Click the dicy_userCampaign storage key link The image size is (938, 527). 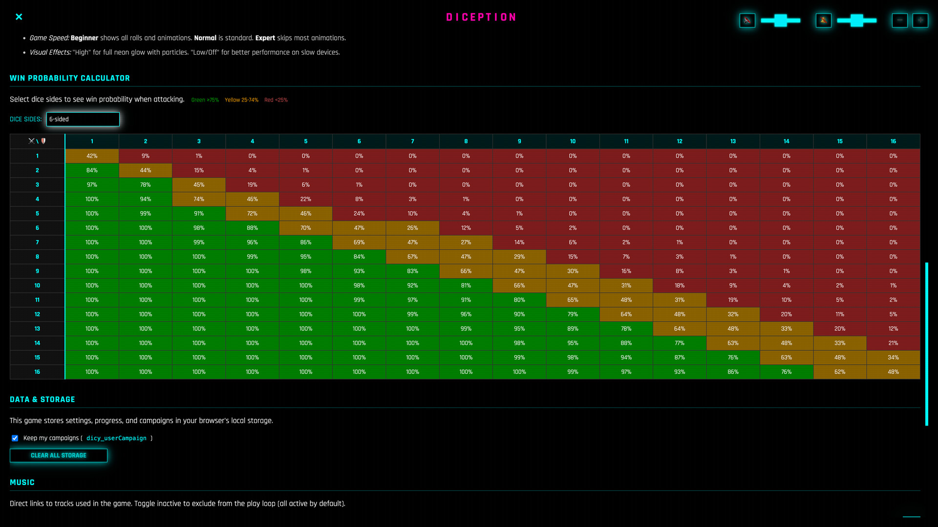(116, 438)
